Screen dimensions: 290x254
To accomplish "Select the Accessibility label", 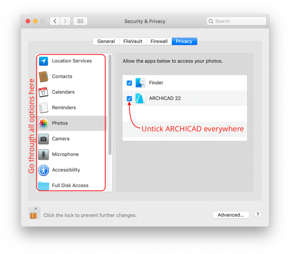I will pos(66,170).
